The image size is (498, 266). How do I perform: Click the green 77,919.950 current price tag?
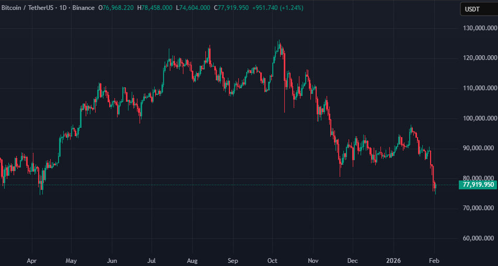[x=478, y=185]
